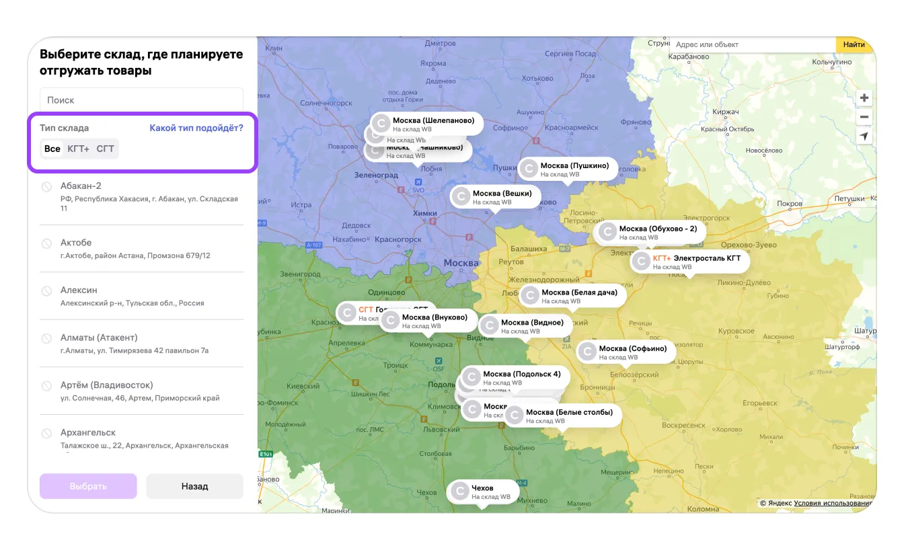The width and height of the screenshot is (904, 550).
Task: Click the yellow Найти map search button
Action: [854, 44]
